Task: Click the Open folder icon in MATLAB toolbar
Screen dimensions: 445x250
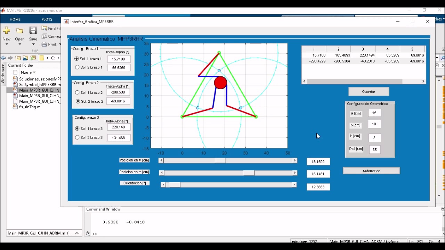Action: (19, 31)
